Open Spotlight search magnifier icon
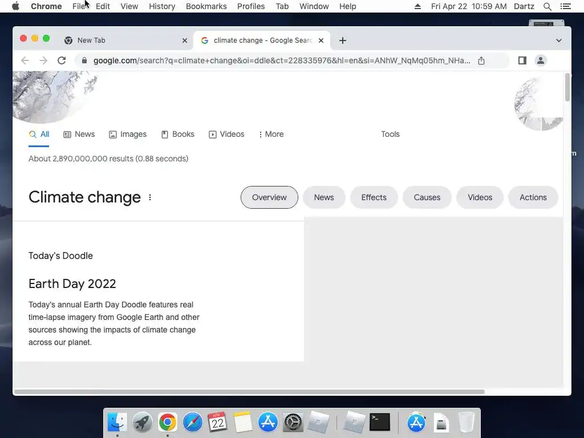The height and width of the screenshot is (438, 584). point(547,6)
